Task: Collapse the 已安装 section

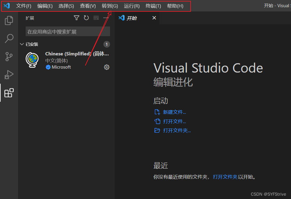Action: [x=22, y=44]
